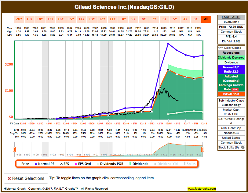The width and height of the screenshot is (248, 193).
Task: Select the All time range tab
Action: coord(206,19)
